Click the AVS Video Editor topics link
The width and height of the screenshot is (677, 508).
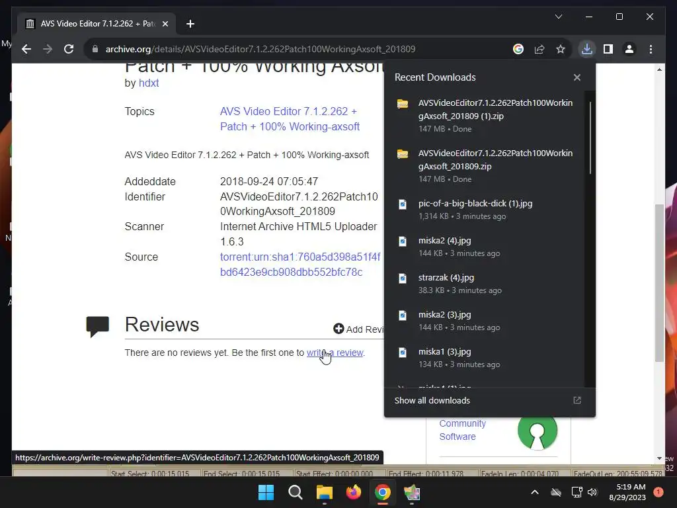[290, 119]
